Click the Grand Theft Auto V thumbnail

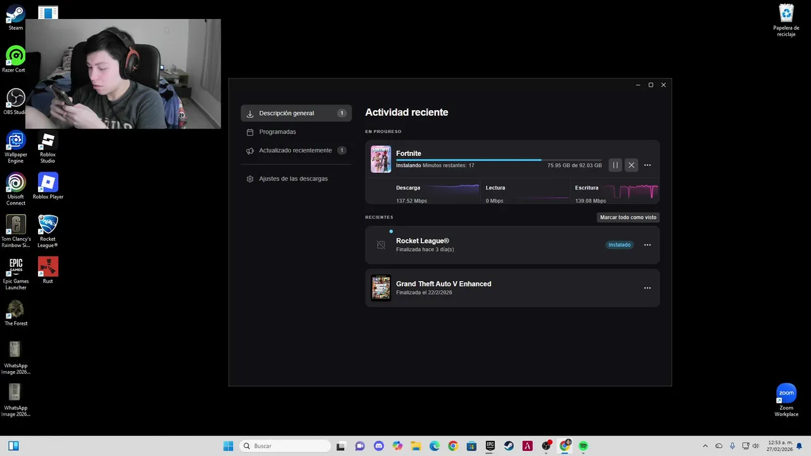381,288
